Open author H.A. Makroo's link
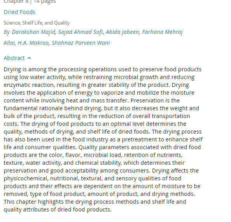 tap(33, 43)
